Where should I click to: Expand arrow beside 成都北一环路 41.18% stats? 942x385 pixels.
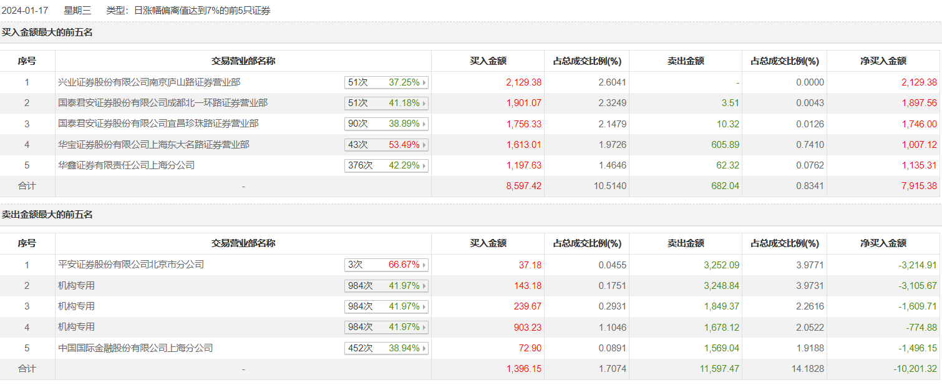(x=424, y=103)
